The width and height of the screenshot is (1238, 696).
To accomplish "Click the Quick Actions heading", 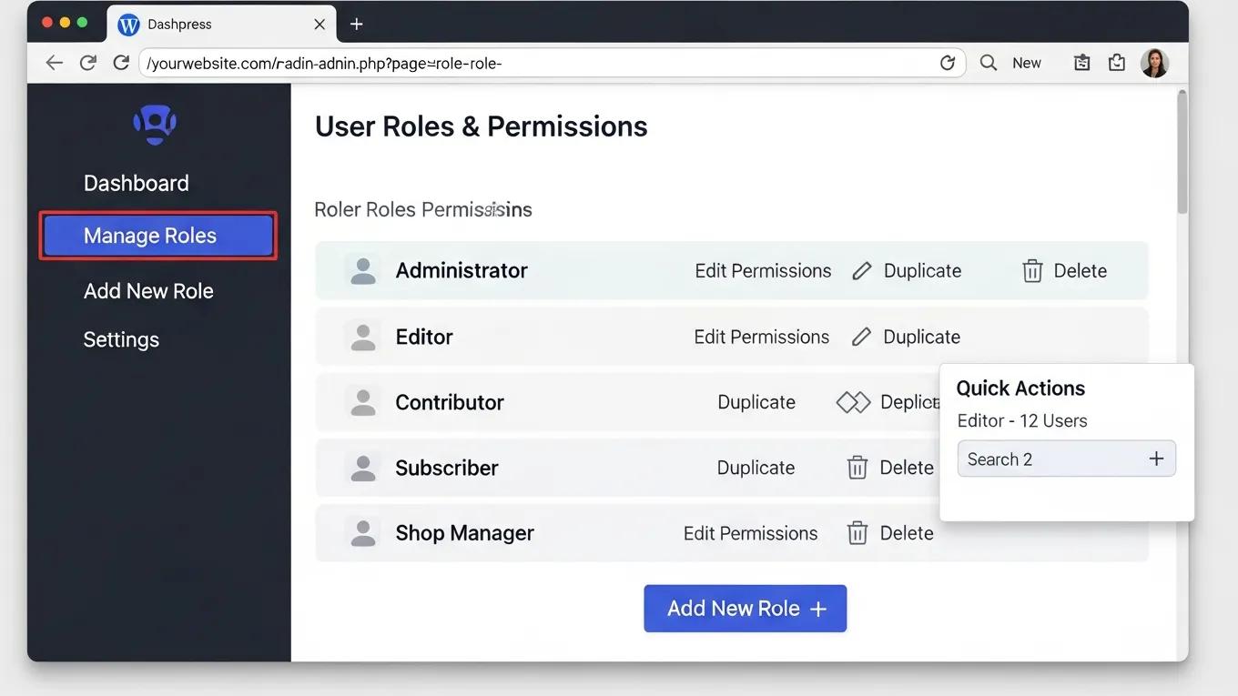I will point(1020,388).
